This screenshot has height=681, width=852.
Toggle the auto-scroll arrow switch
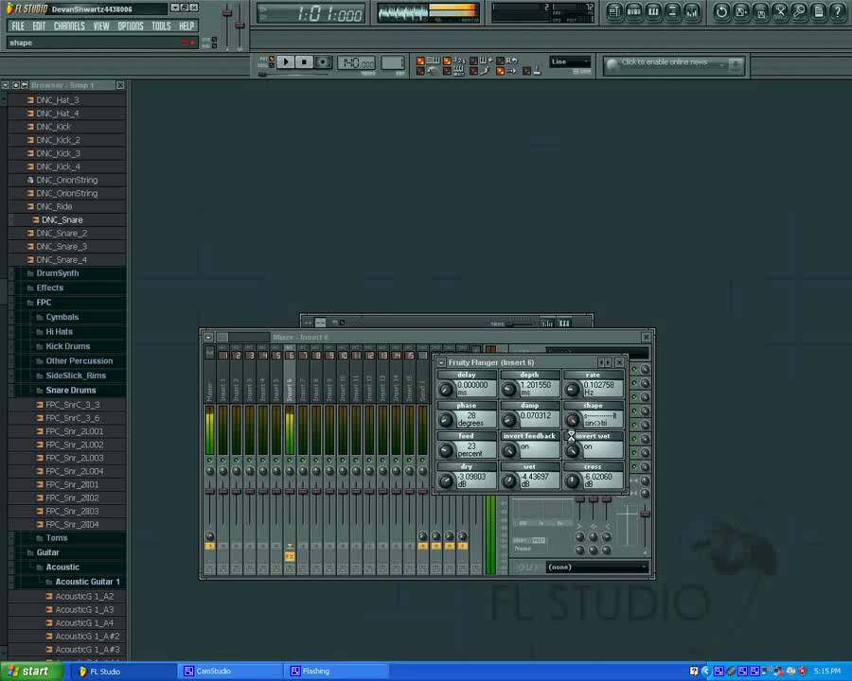coord(500,71)
